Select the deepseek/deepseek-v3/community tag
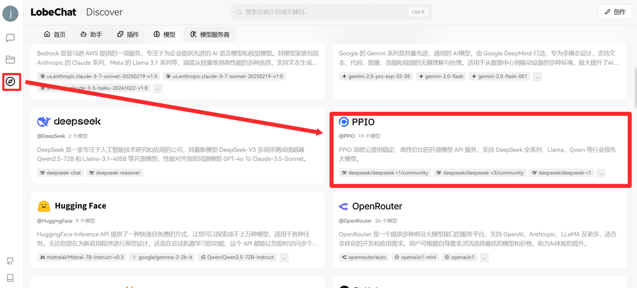This screenshot has height=288, width=637. coord(480,173)
